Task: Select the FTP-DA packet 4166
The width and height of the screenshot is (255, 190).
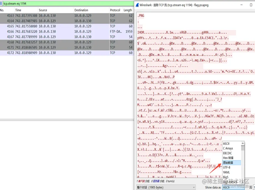Action: 67,32
